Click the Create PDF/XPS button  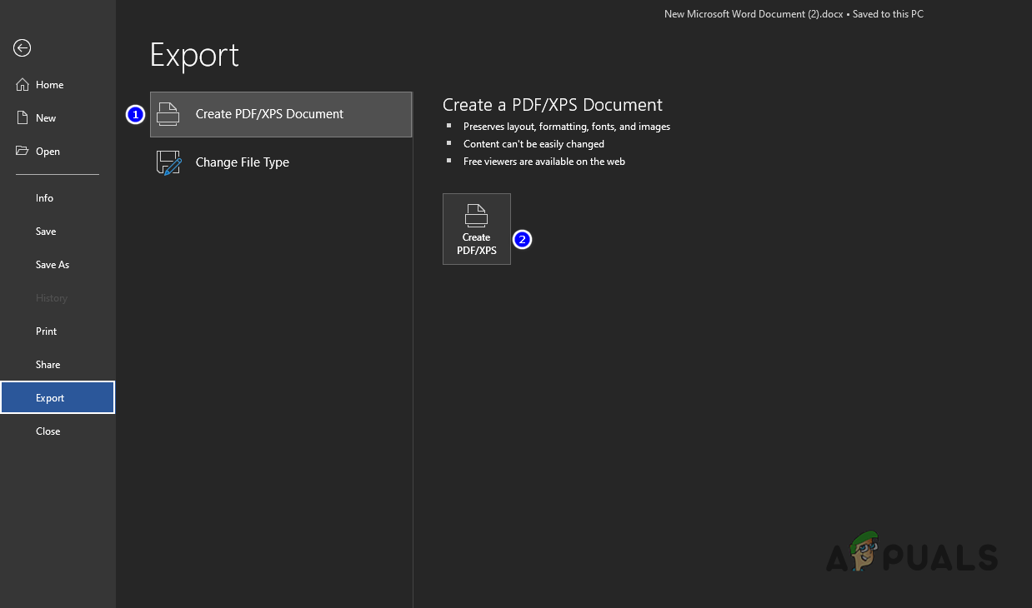click(477, 229)
